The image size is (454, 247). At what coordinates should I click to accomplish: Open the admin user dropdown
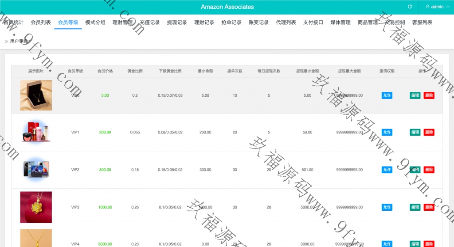click(434, 7)
